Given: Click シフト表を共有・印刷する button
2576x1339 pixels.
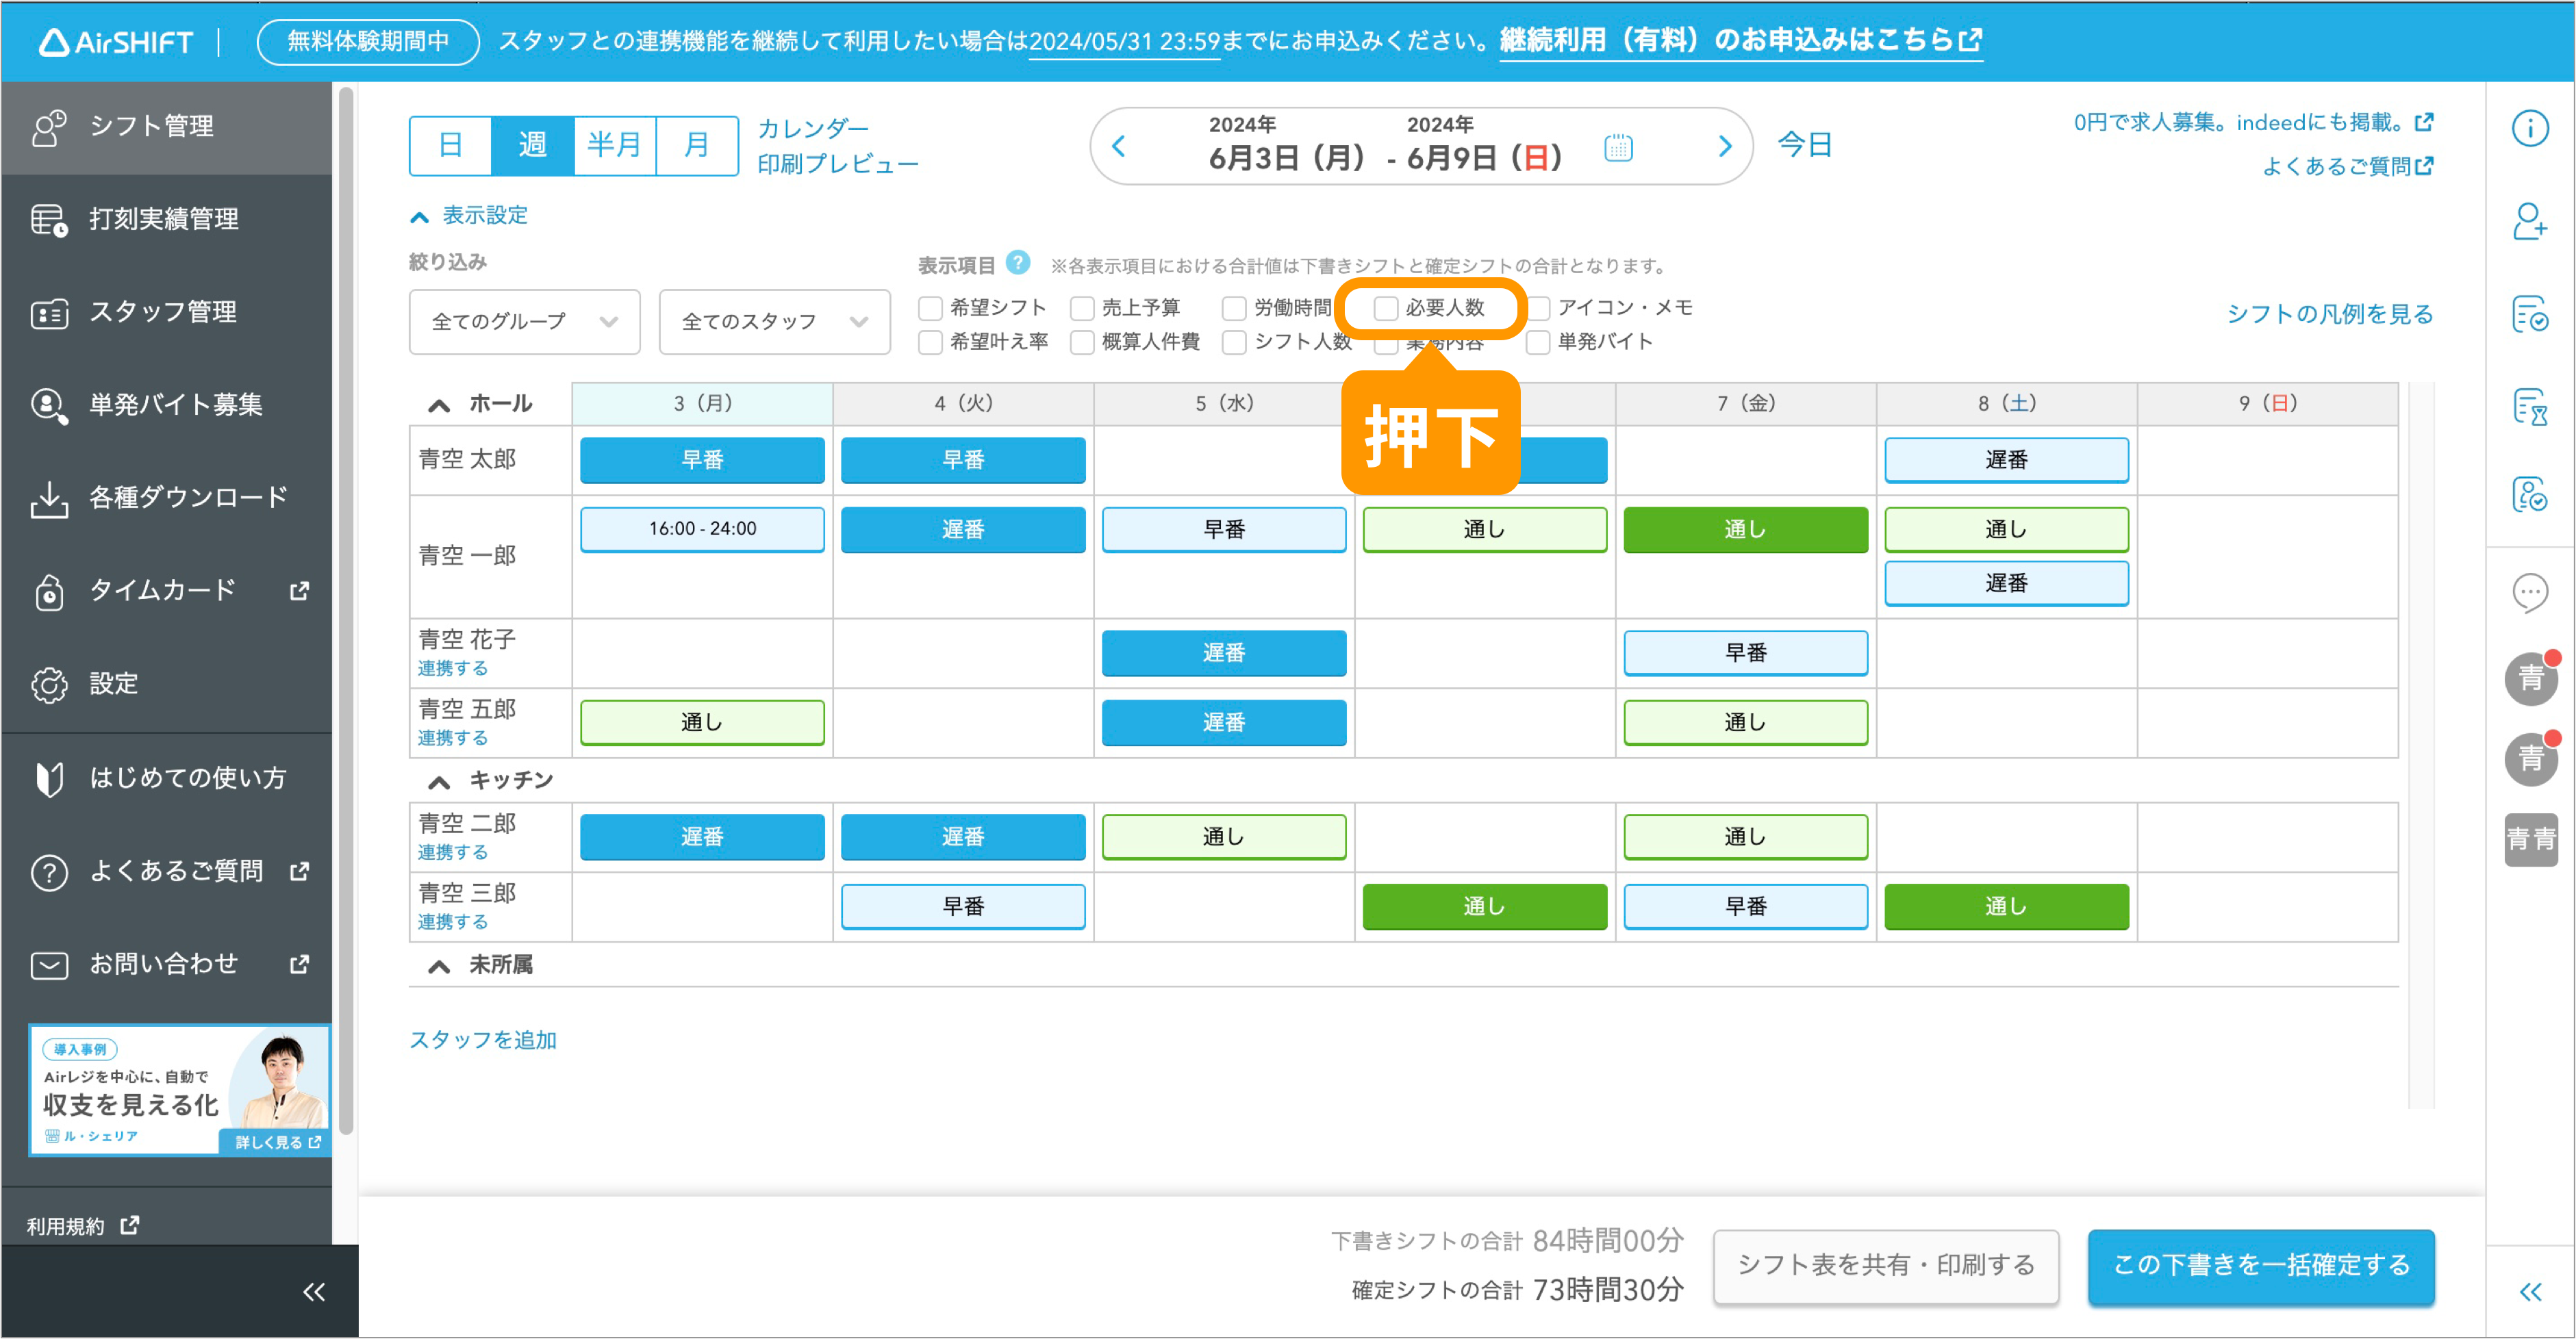Looking at the screenshot, I should 1885,1266.
